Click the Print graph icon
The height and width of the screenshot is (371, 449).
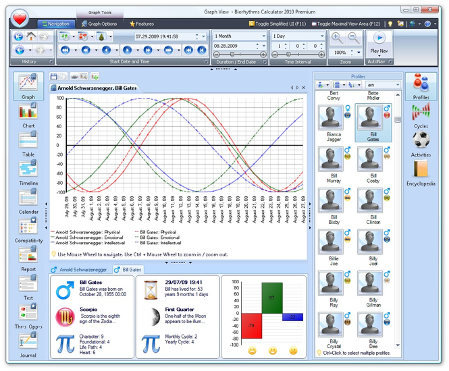pyautogui.click(x=74, y=76)
